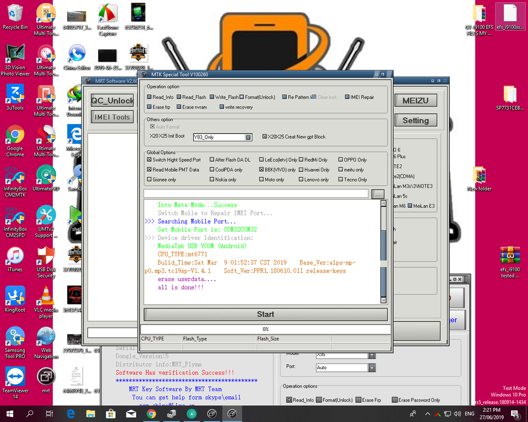528x422 pixels.
Task: Open efs_i9100 tested archive icon
Action: (510, 262)
